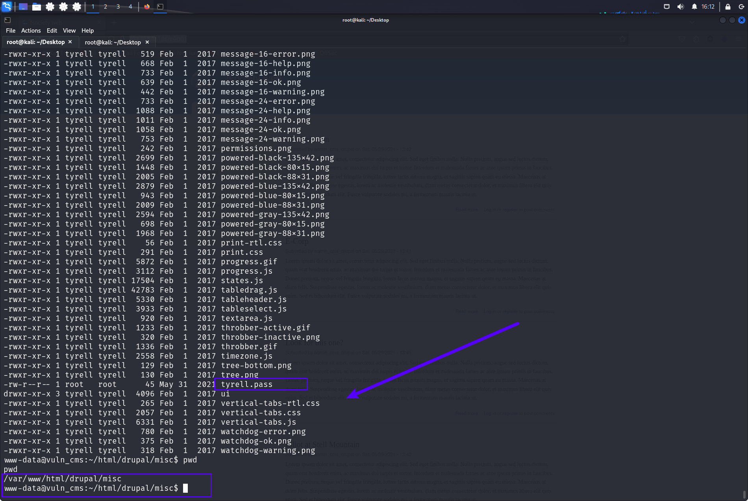Click the timezone.js file name
The image size is (748, 501).
(247, 356)
